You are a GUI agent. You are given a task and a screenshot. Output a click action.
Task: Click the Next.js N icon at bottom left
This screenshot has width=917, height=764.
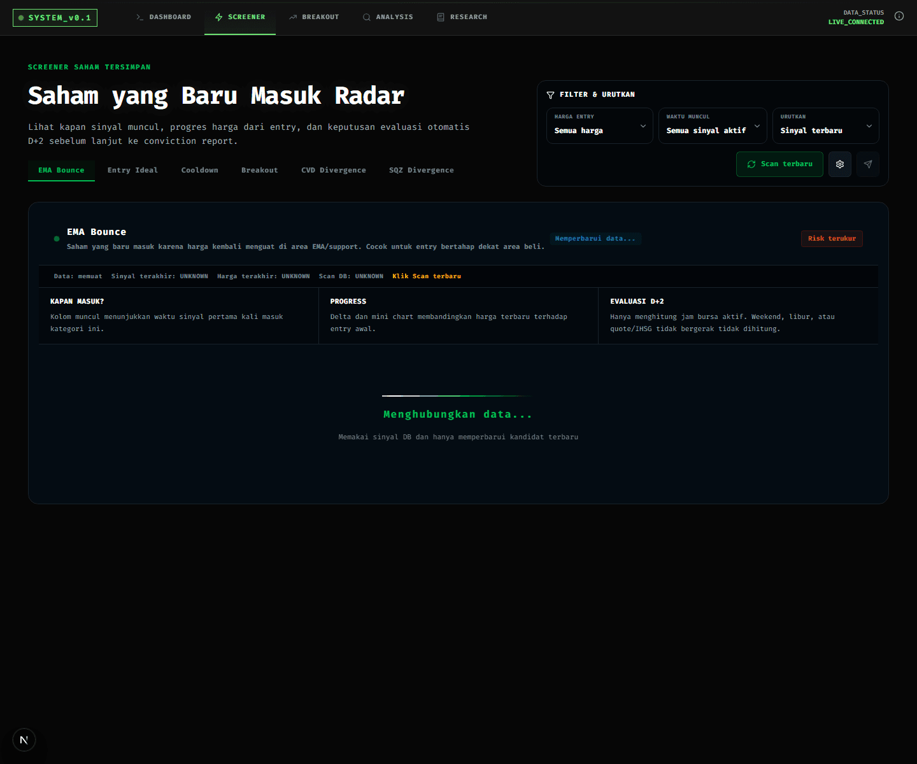(x=24, y=740)
